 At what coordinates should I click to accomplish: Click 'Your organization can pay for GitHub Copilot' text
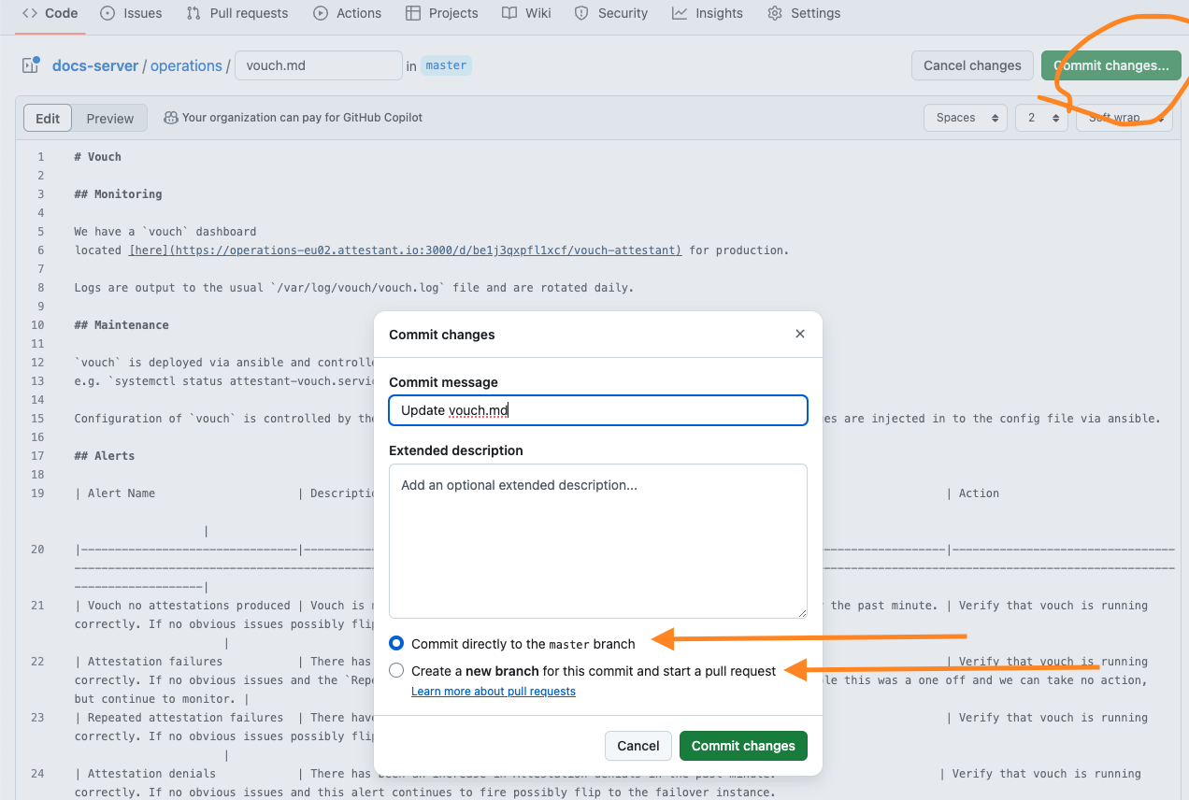click(303, 118)
